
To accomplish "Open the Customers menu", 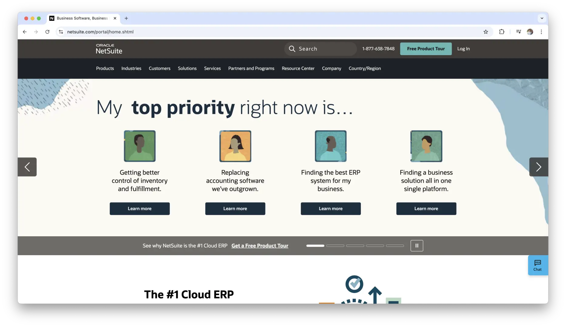I will click(x=160, y=68).
